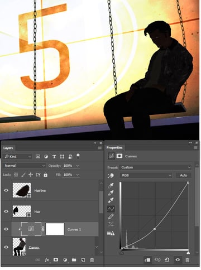The width and height of the screenshot is (201, 270).
Task: Filter layers by smart object icon
Action: 70,157
